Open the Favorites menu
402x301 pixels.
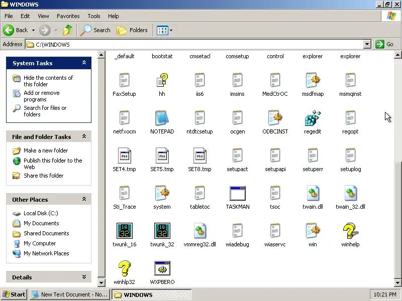68,16
